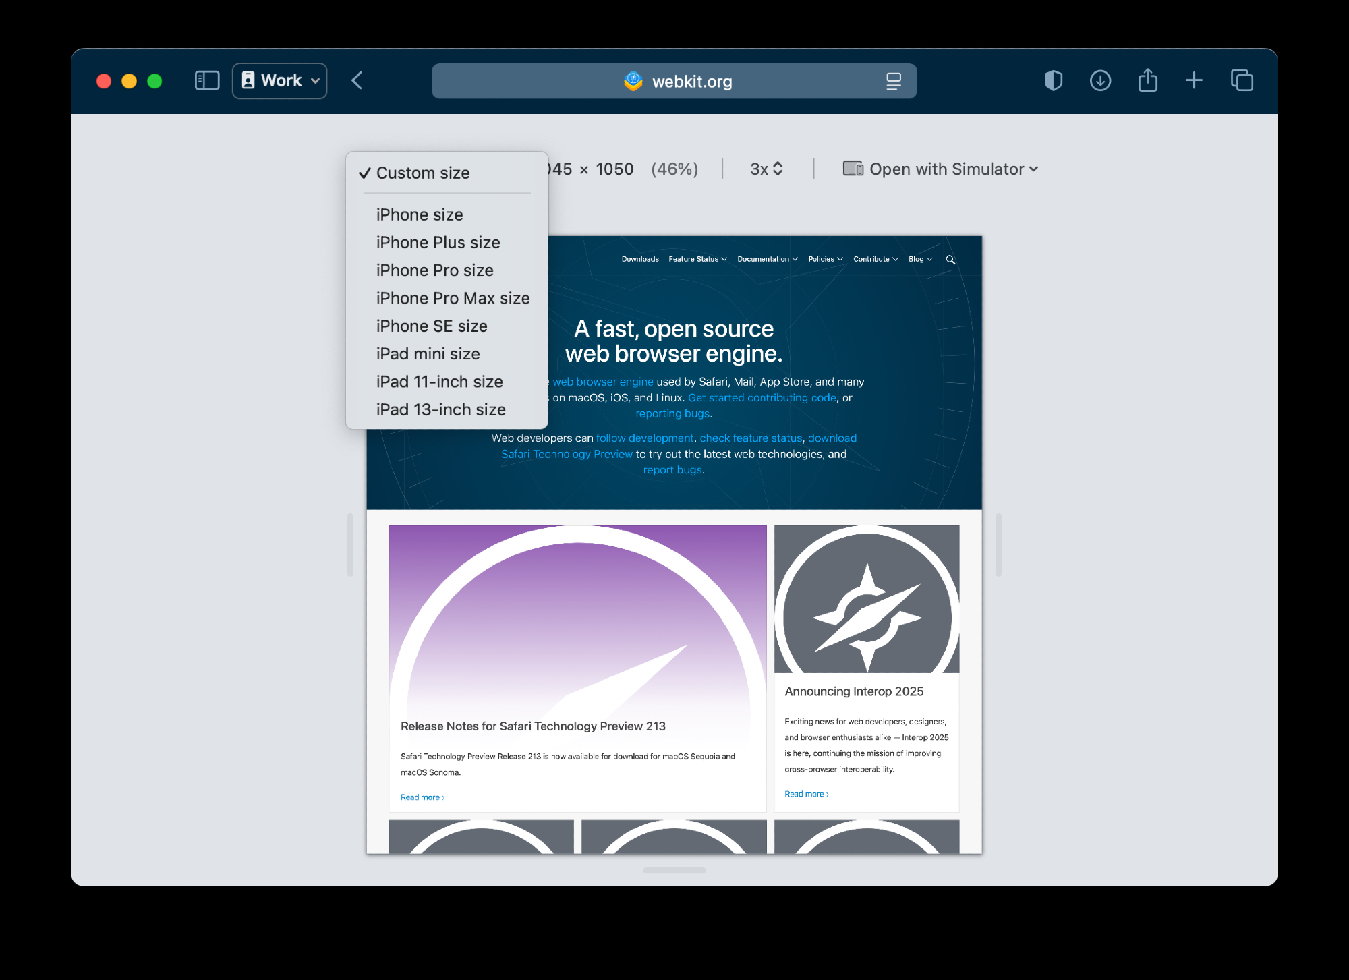Viewport: 1349px width, 980px height.
Task: Toggle the Safari sidebar icon
Action: click(207, 81)
